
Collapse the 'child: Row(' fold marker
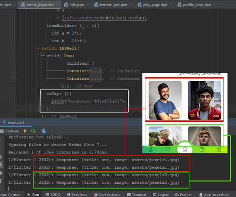point(14,56)
